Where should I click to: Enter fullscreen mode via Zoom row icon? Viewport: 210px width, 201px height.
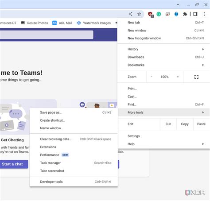coord(196,77)
